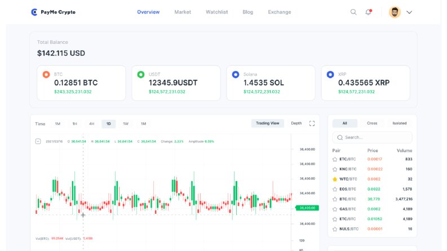Select the EOS/BTC pair name
Image resolution: width=447 pixels, height=251 pixels.
(347, 189)
